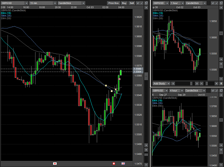The height and width of the screenshot is (167, 224).
Task: Expand the Add Study dropdown arrow
Action: click(168, 83)
